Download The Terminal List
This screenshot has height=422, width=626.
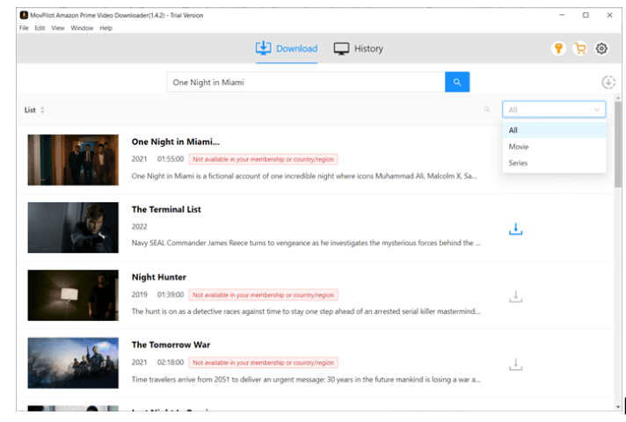[516, 229]
